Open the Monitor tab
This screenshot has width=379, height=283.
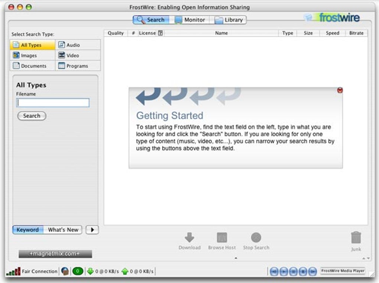click(190, 20)
